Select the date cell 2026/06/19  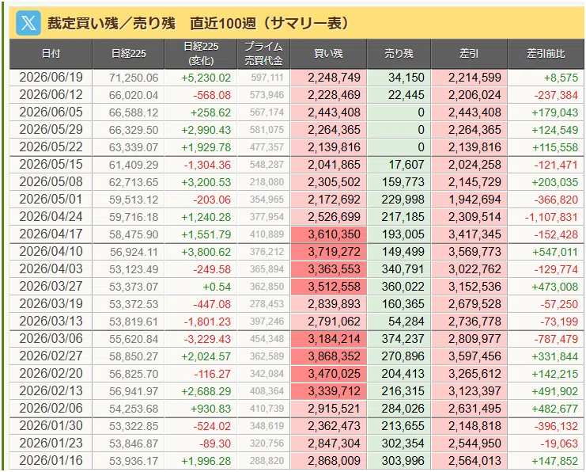pyautogui.click(x=51, y=78)
